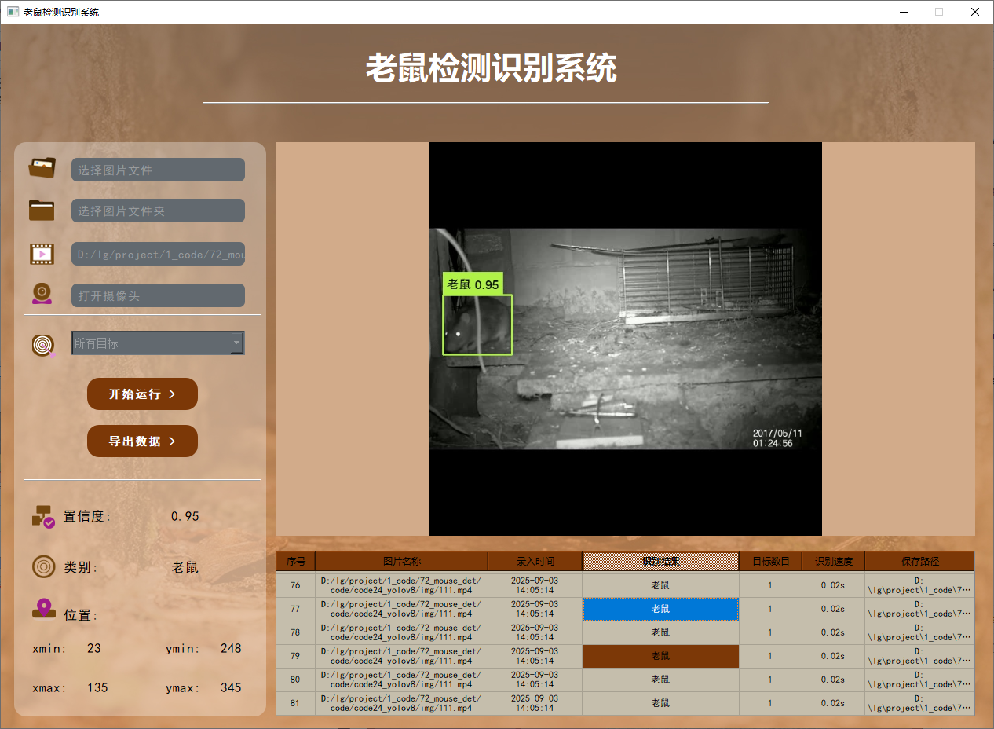Click the 图片名称 column header
The width and height of the screenshot is (994, 729).
pos(402,561)
